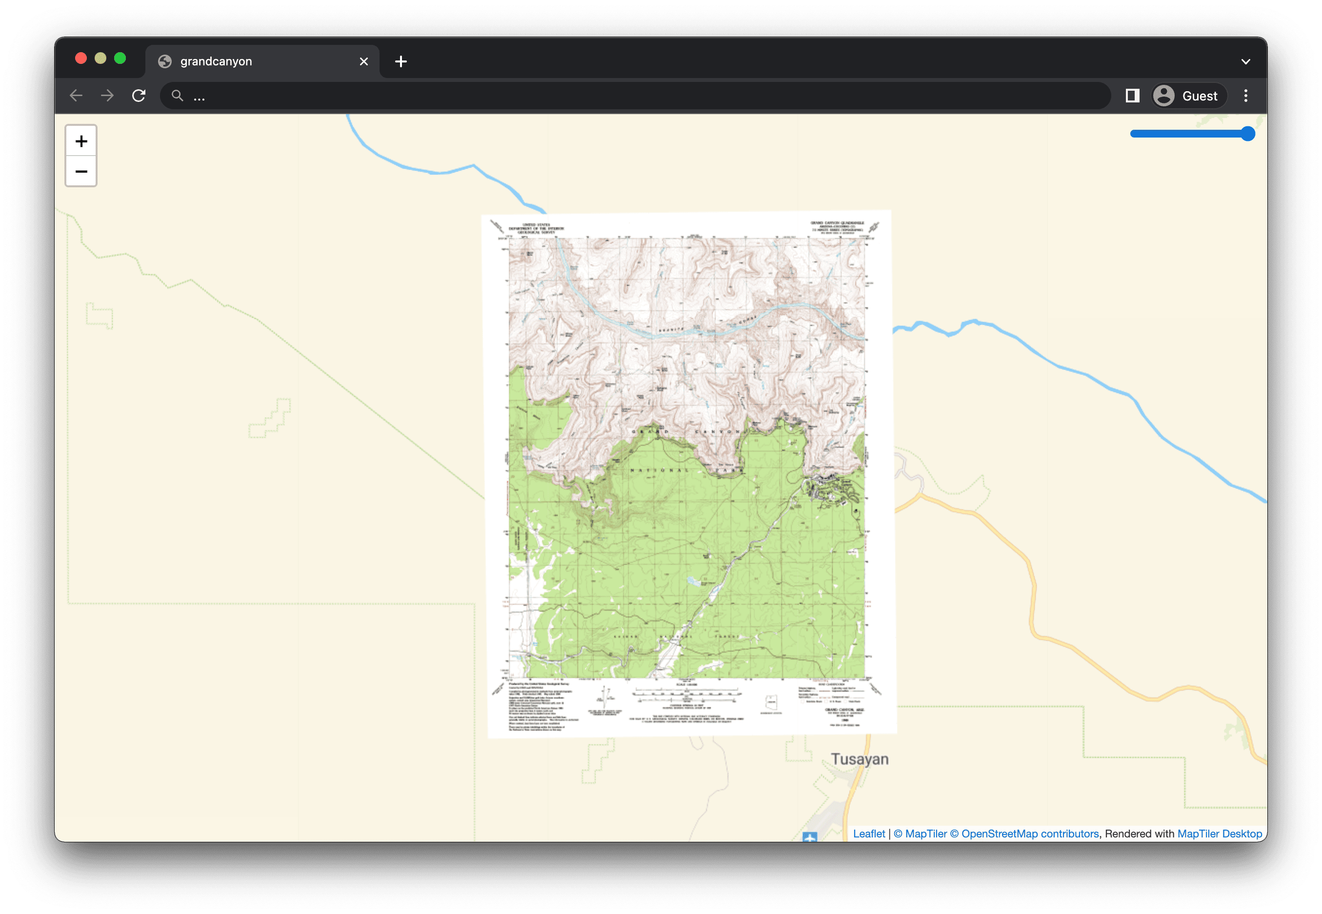Open a new browser tab
This screenshot has height=914, width=1322.
[x=401, y=61]
